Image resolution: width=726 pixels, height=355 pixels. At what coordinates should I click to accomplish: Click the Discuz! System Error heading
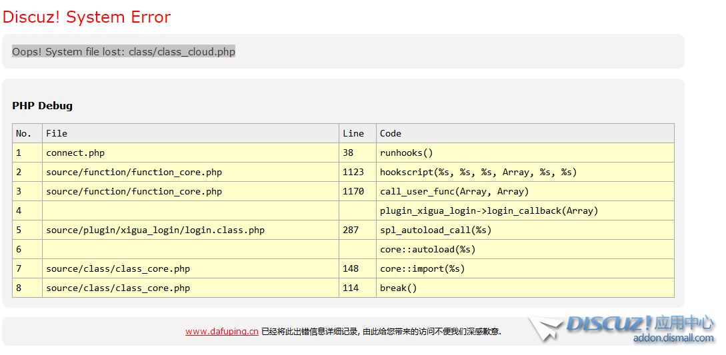pyautogui.click(x=87, y=17)
